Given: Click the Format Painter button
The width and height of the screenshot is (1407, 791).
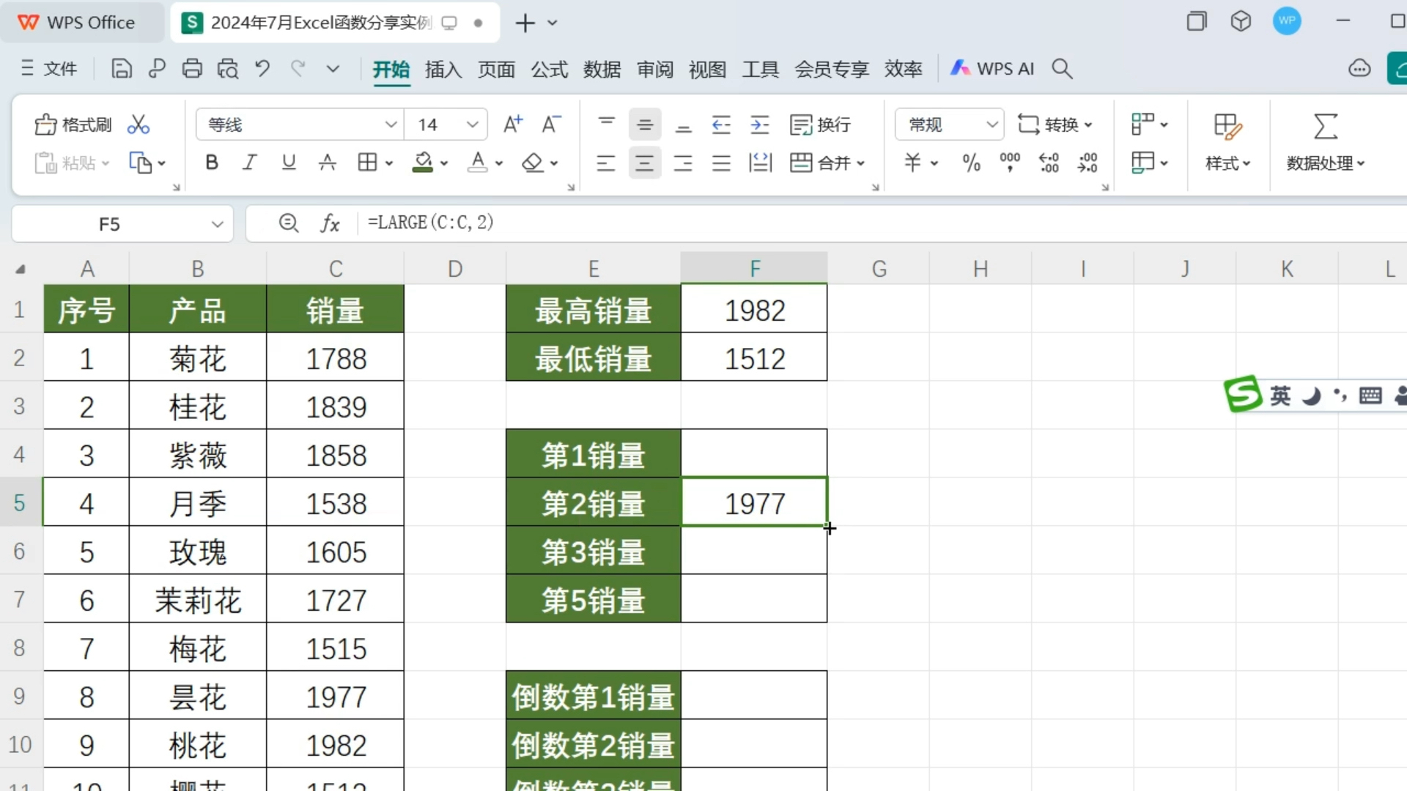Looking at the screenshot, I should 73,125.
